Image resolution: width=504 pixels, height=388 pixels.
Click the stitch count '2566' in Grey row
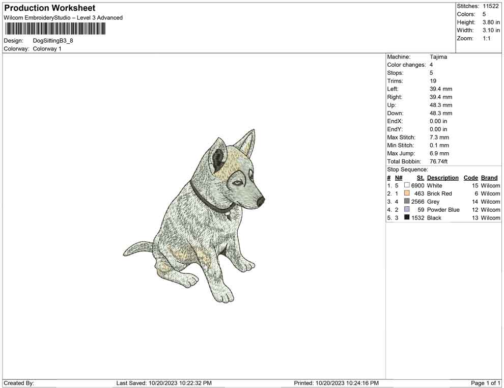(417, 202)
